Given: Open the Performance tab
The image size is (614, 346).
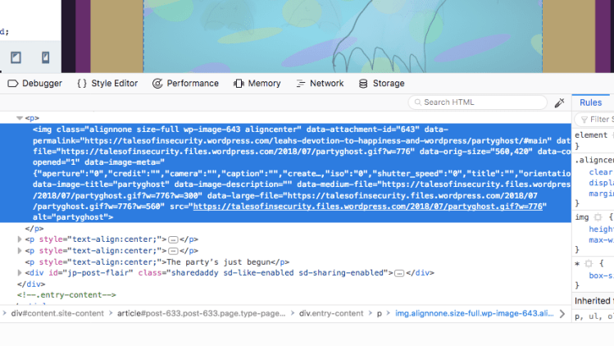Looking at the screenshot, I should pos(185,84).
